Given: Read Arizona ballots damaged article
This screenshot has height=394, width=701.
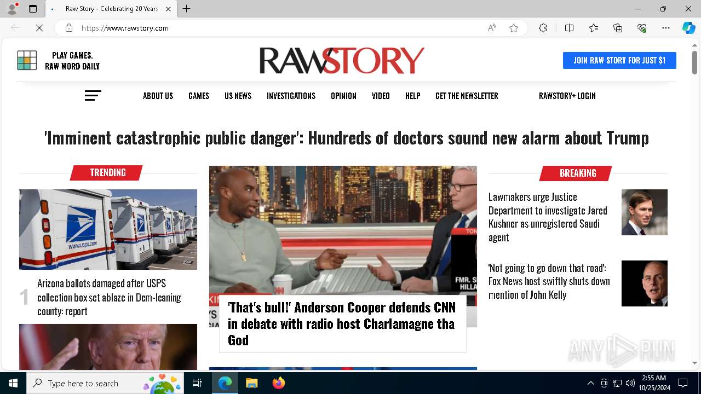Looking at the screenshot, I should coord(110,297).
